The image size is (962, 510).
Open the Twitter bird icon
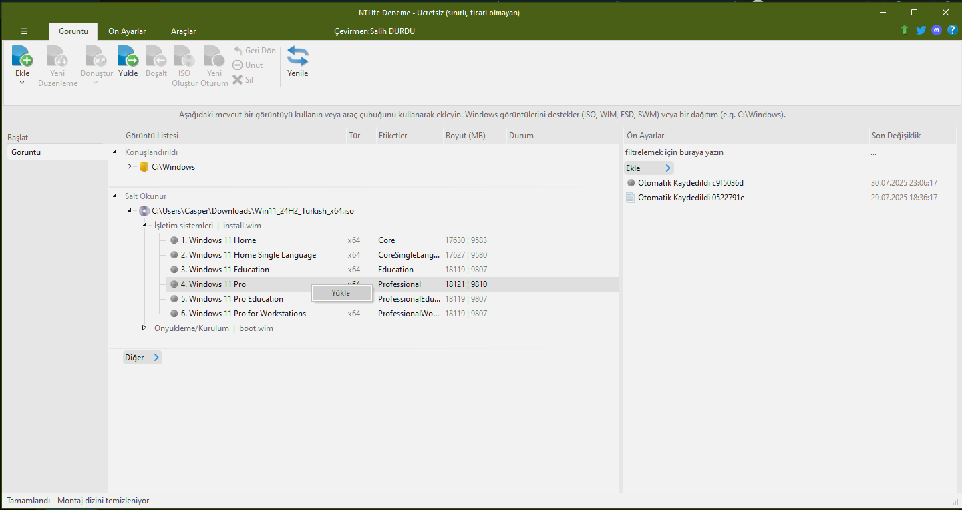coord(921,31)
